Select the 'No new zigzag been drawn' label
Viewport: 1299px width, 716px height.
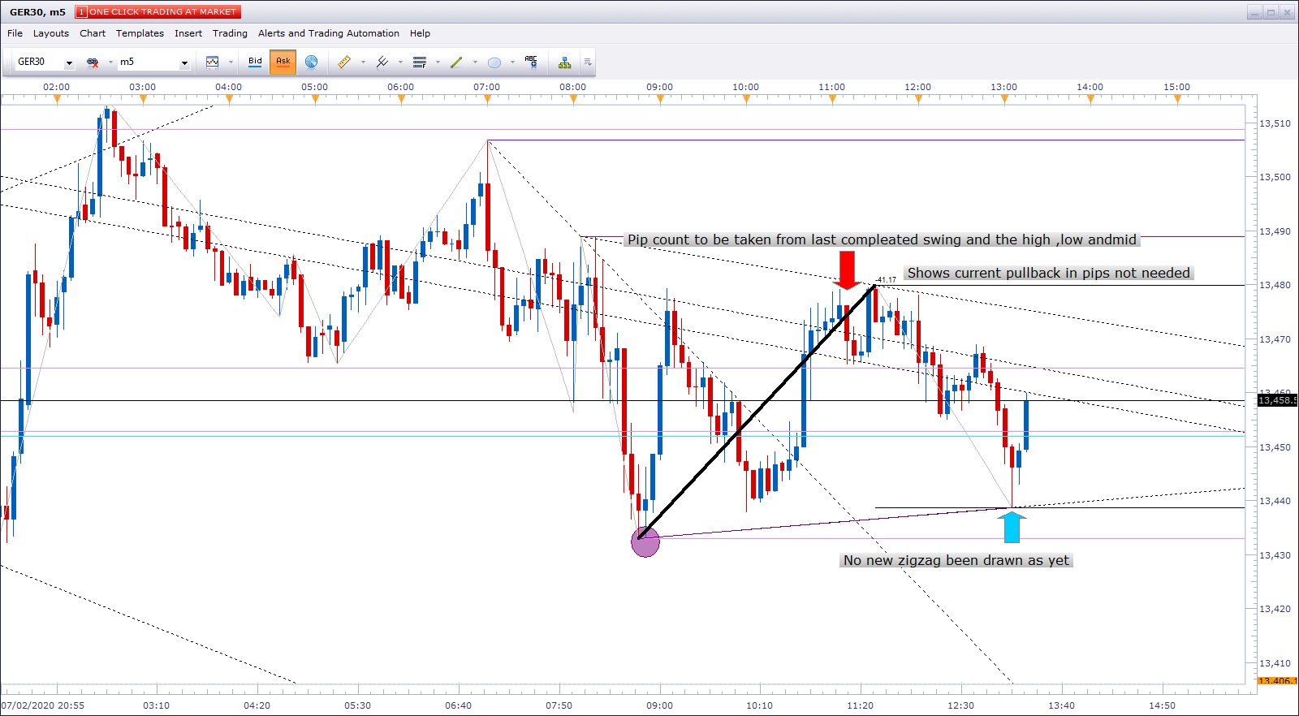(956, 560)
